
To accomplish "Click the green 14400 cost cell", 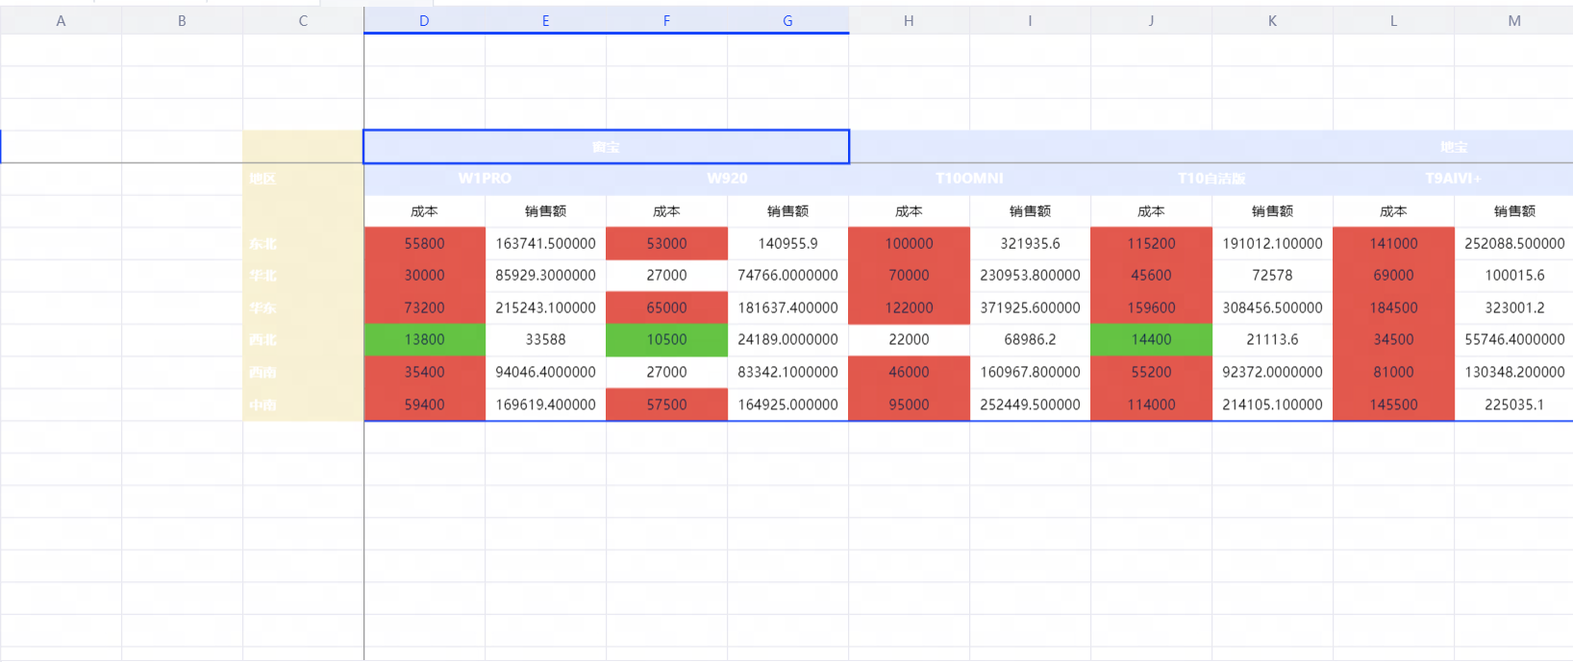I will click(x=1151, y=339).
